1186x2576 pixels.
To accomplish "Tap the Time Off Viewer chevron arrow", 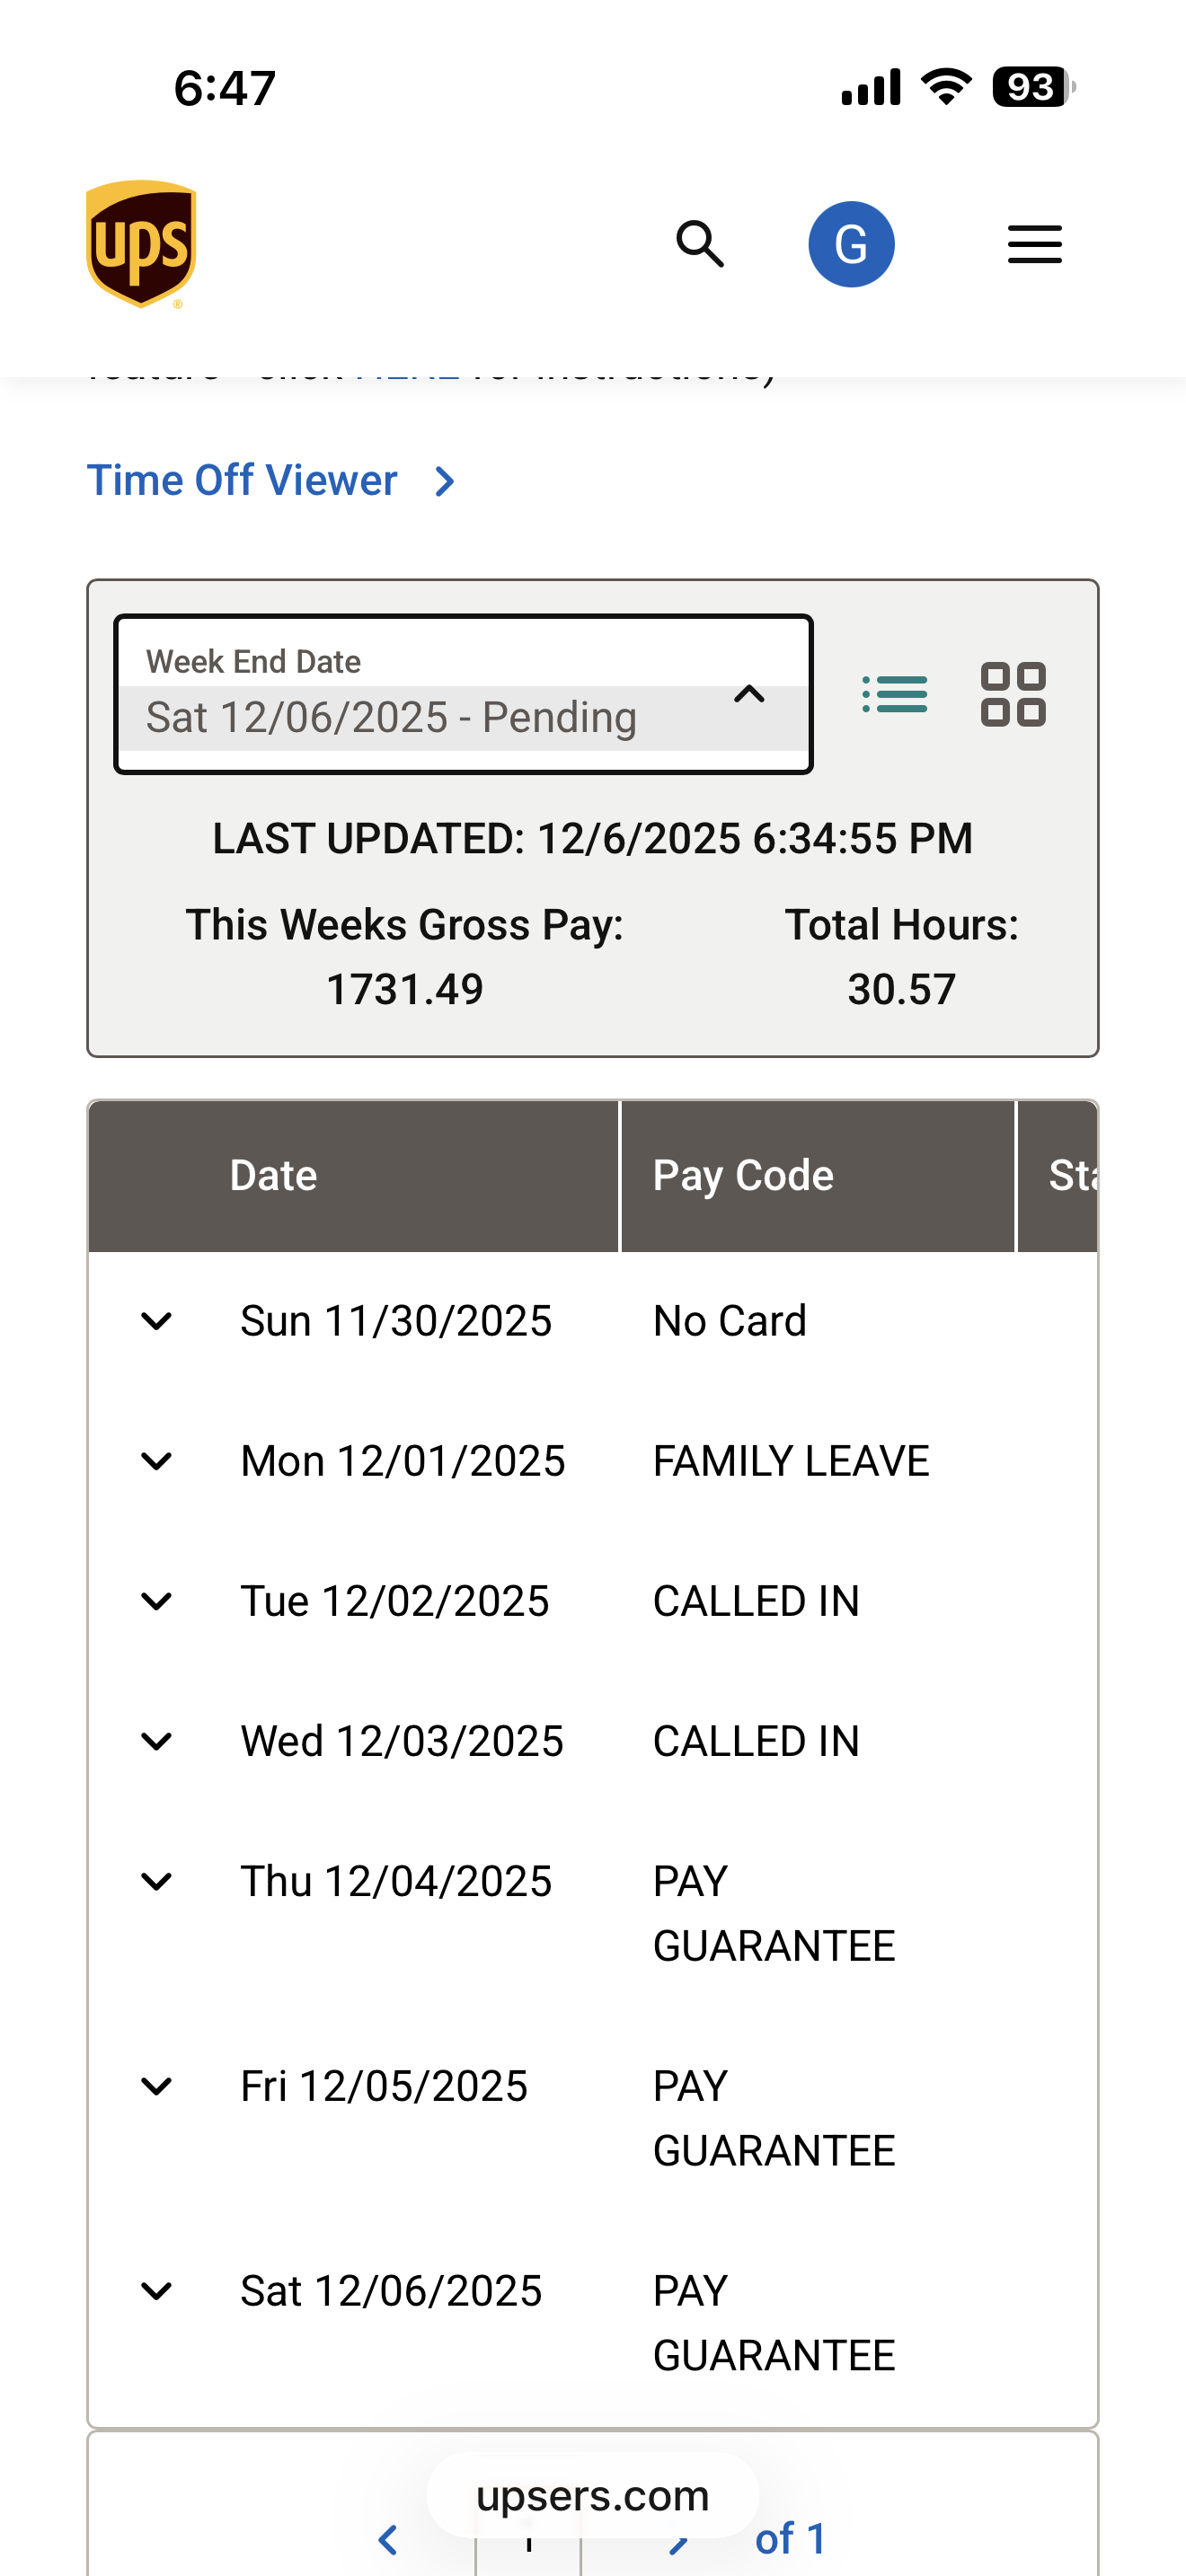I will coord(446,482).
